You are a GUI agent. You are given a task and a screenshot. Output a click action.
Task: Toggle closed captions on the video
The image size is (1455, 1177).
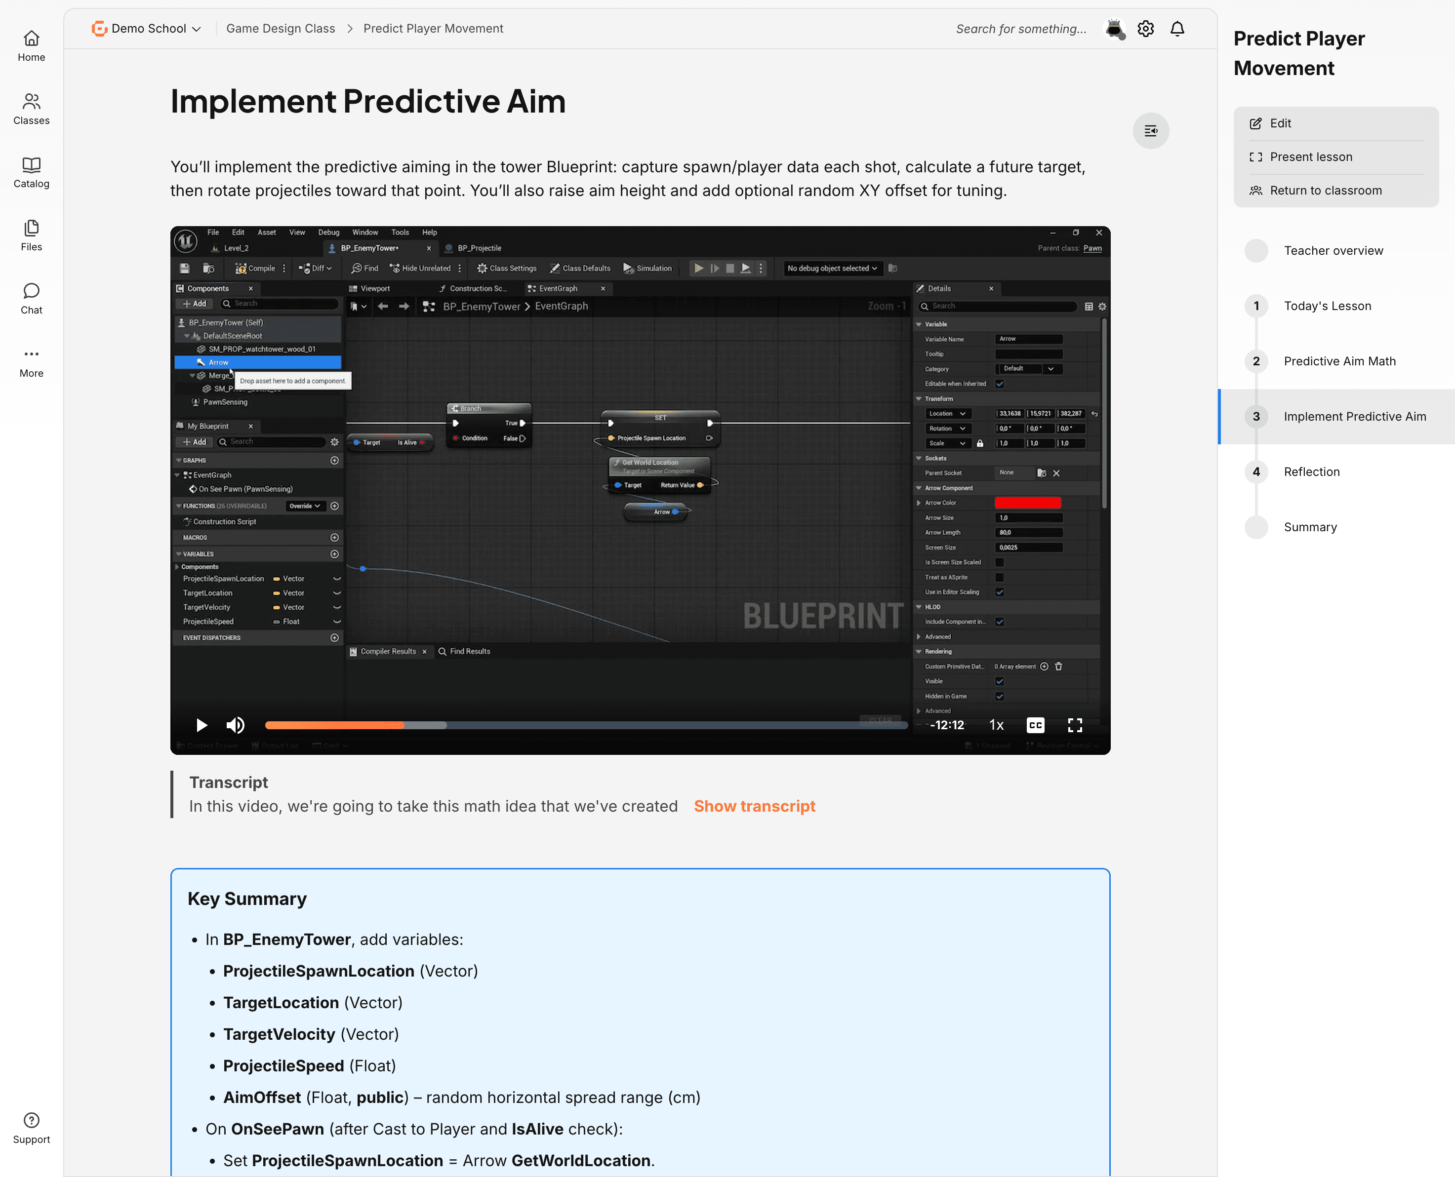pyautogui.click(x=1035, y=725)
